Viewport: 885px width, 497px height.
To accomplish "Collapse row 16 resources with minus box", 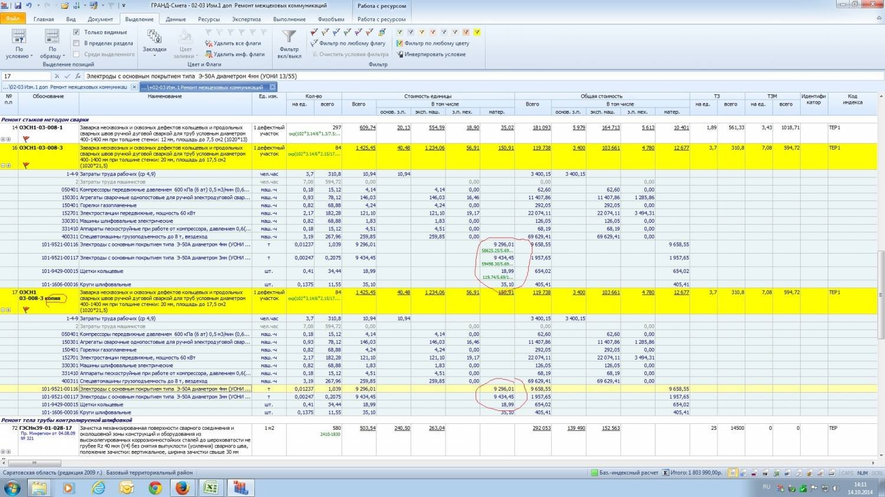I will tap(3, 166).
